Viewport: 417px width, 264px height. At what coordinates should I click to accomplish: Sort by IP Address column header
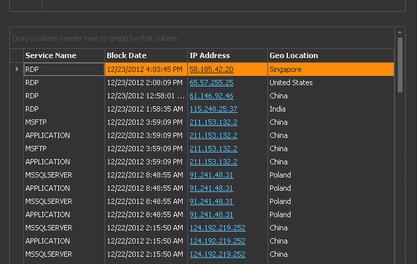[227, 55]
